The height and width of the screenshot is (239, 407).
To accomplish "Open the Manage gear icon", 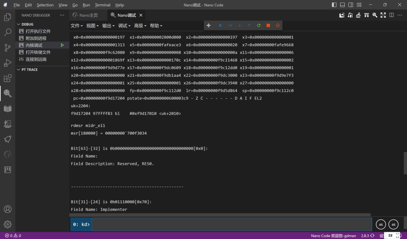I will [x=8, y=224].
